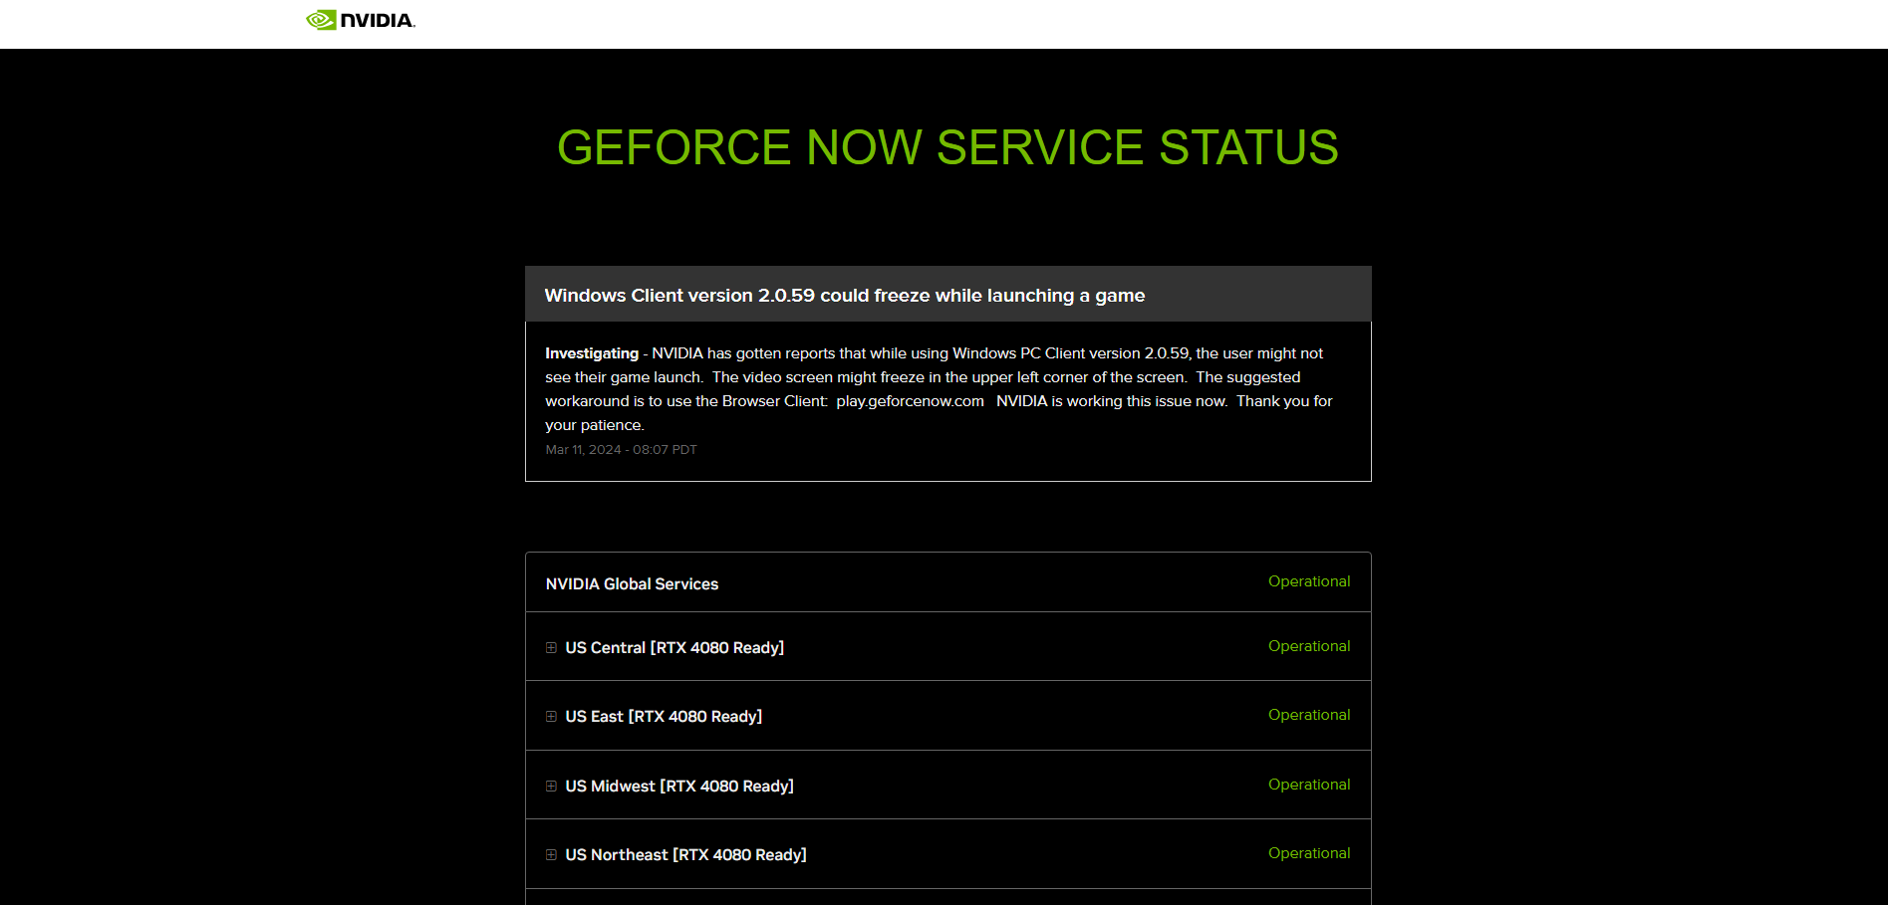
Task: Expand the US Northeast [RTX 4080 Ready] region
Action: pos(685,854)
